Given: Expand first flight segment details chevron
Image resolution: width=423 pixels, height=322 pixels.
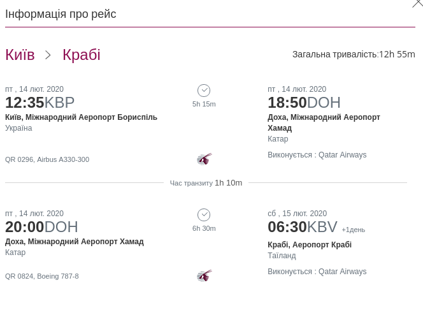Looking at the screenshot, I should [x=204, y=91].
